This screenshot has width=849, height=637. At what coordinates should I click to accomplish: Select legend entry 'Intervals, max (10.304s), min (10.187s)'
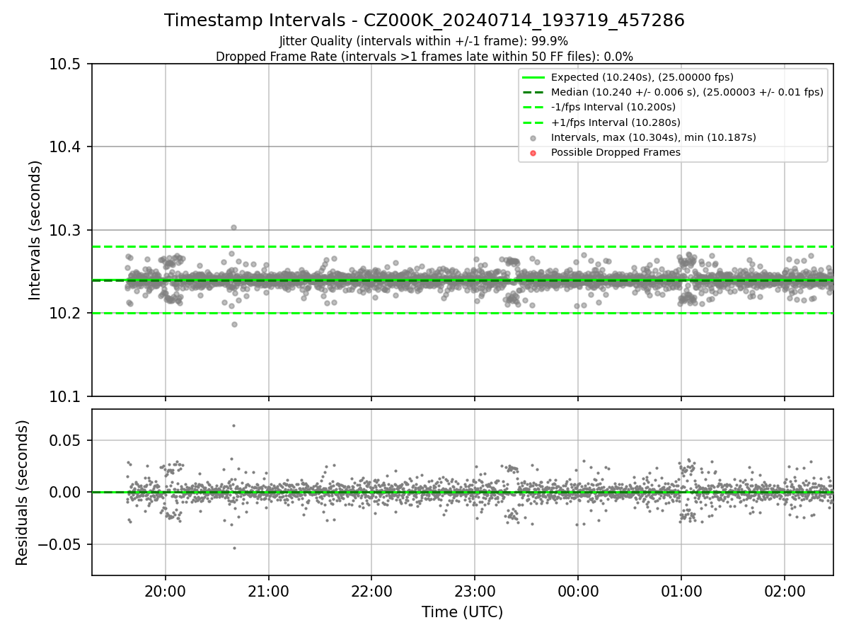pos(653,137)
